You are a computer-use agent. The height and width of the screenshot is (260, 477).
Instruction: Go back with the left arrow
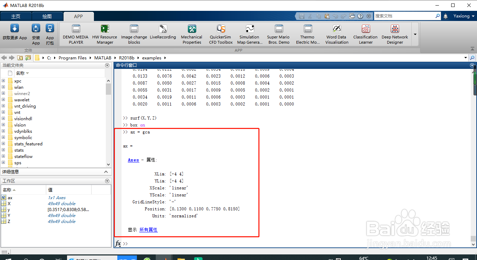pos(4,58)
